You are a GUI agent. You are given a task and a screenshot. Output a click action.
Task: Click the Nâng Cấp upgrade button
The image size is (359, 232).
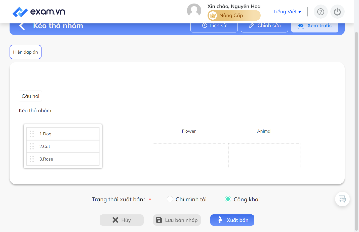point(234,16)
